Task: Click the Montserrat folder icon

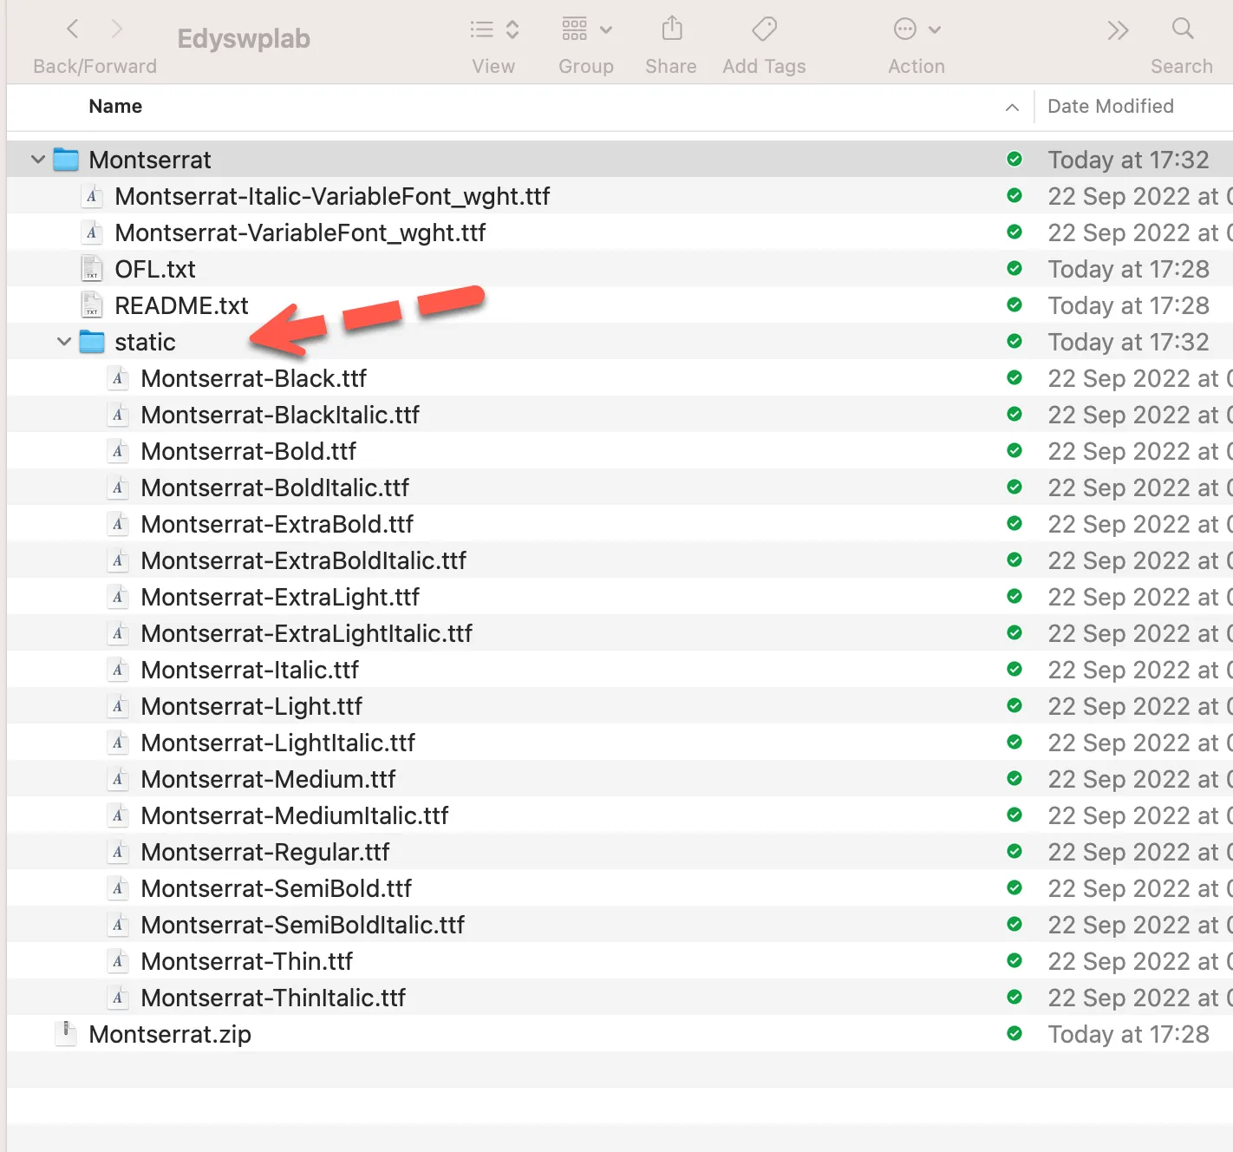Action: pos(66,160)
